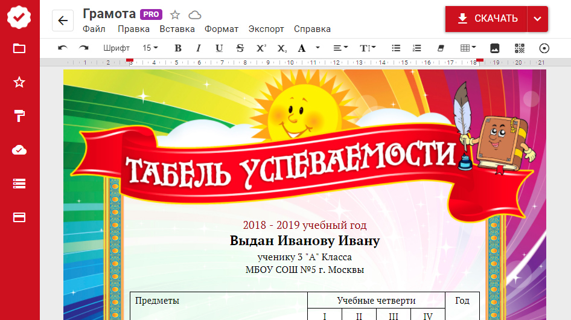
Task: Go back using the arrow button
Action: [x=63, y=21]
